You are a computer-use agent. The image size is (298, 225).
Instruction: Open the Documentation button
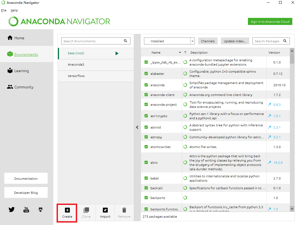click(26, 178)
